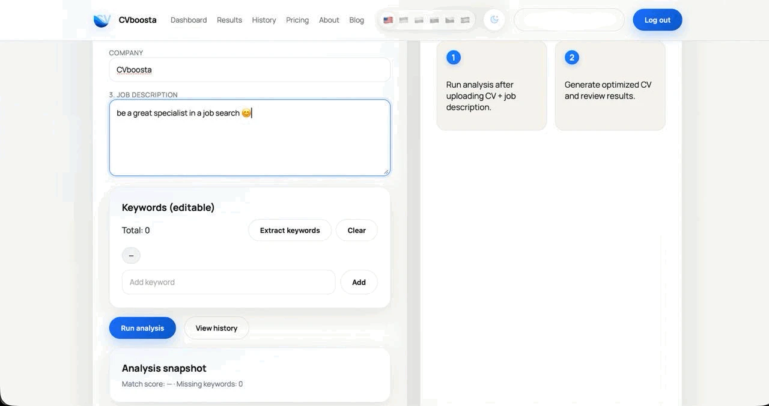Click Extract keywords button
The height and width of the screenshot is (406, 769).
click(x=290, y=230)
